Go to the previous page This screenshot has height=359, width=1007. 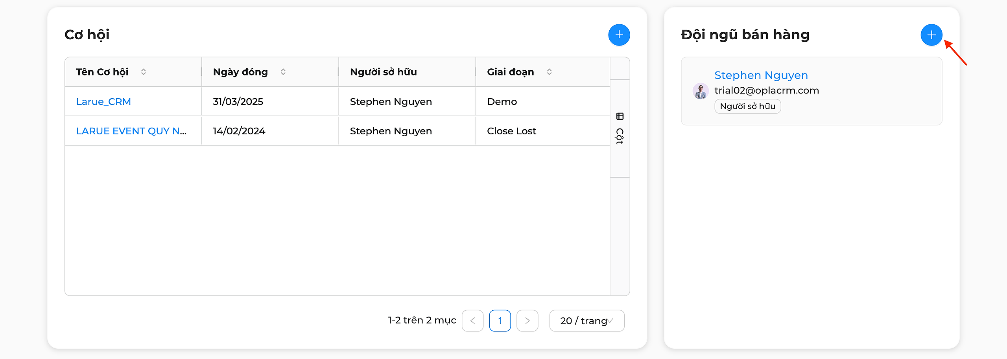coord(472,321)
